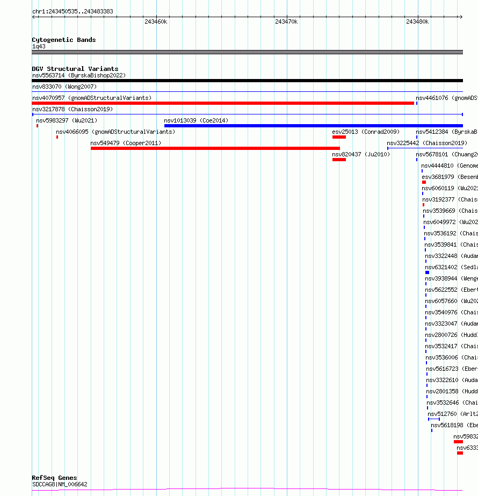Screen dimensions: 478x496
Task: Open the nsv5622552 variant label
Action: 452,290
